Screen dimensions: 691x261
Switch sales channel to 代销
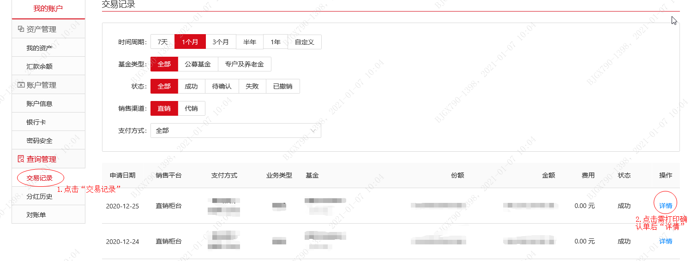[x=191, y=108]
